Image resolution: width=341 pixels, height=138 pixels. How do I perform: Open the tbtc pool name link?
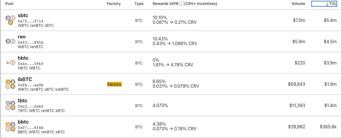click(x=22, y=101)
